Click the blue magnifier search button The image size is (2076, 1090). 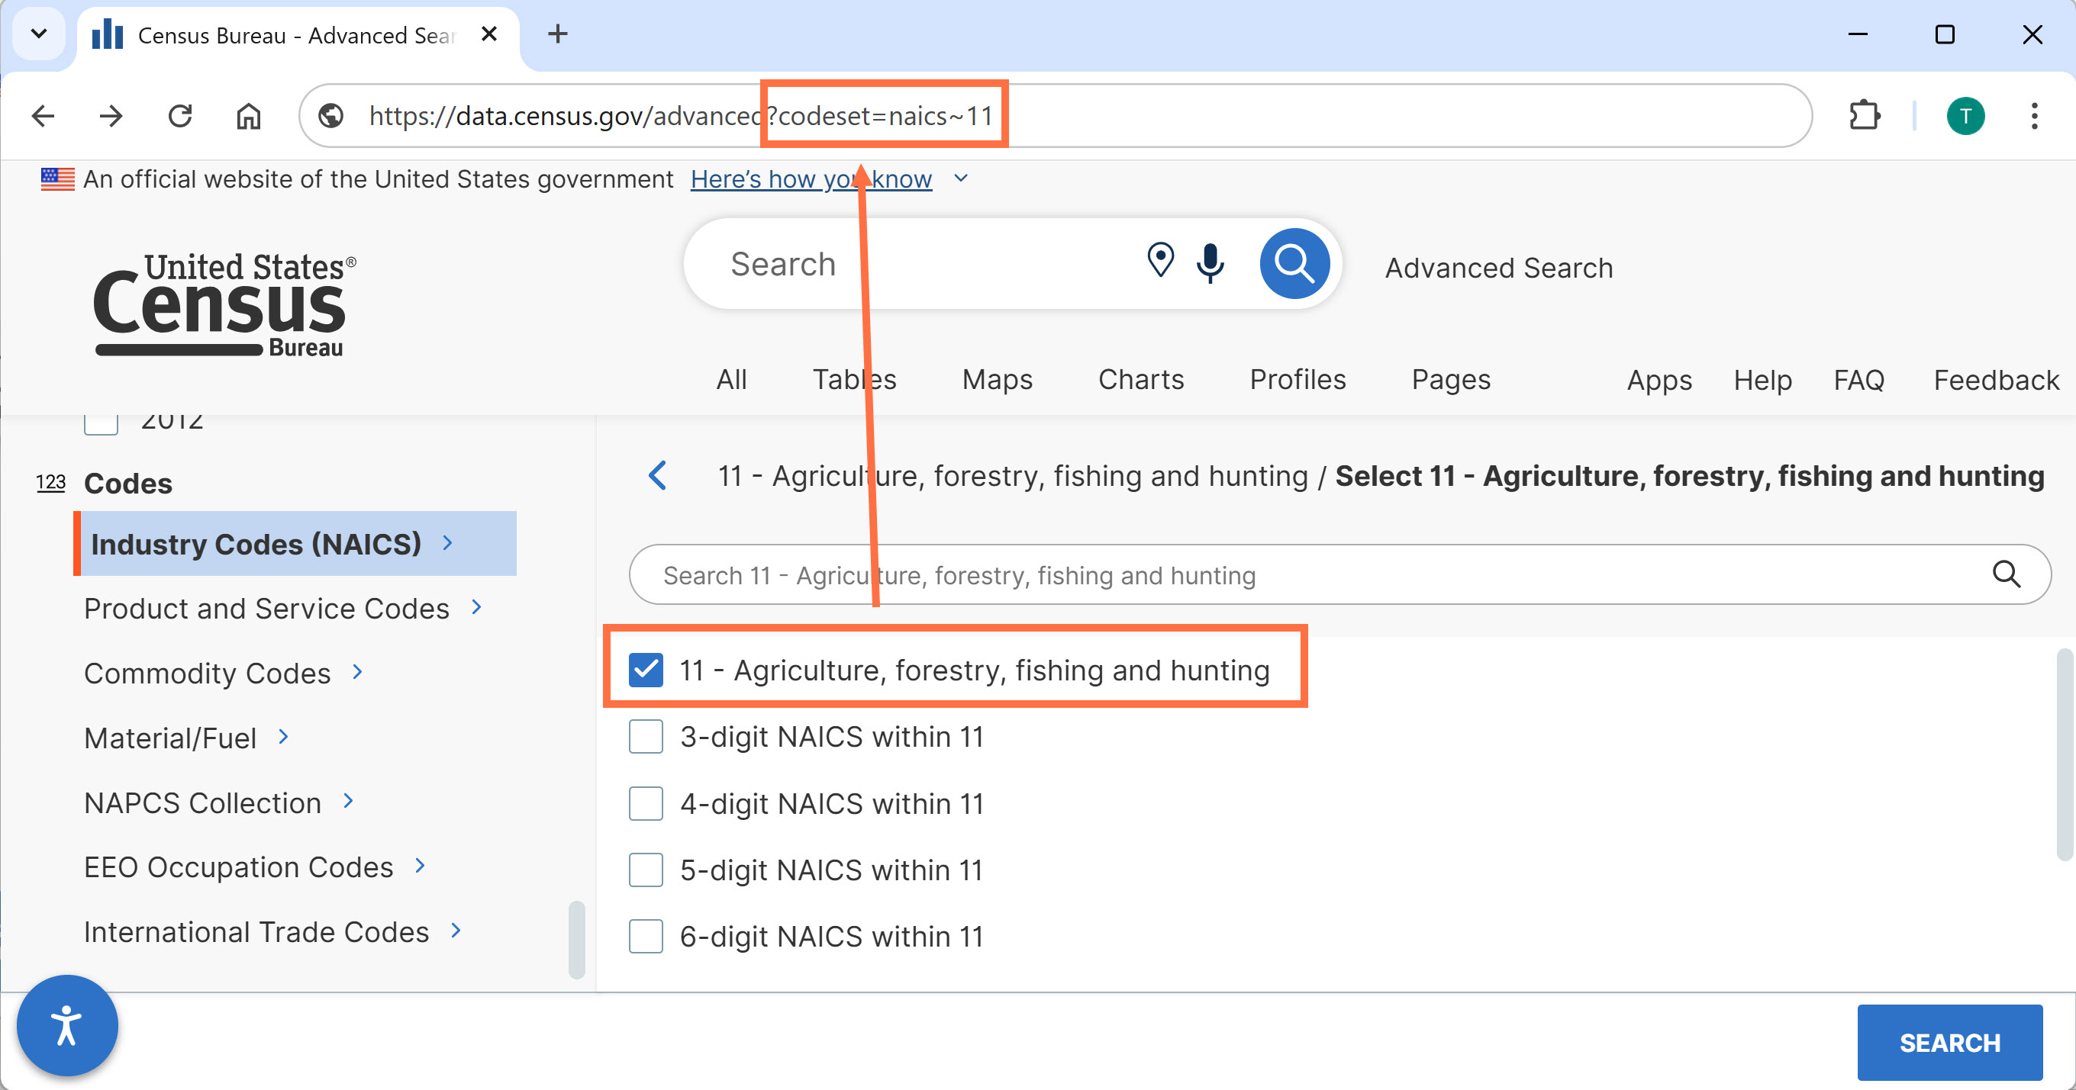pyautogui.click(x=1294, y=263)
